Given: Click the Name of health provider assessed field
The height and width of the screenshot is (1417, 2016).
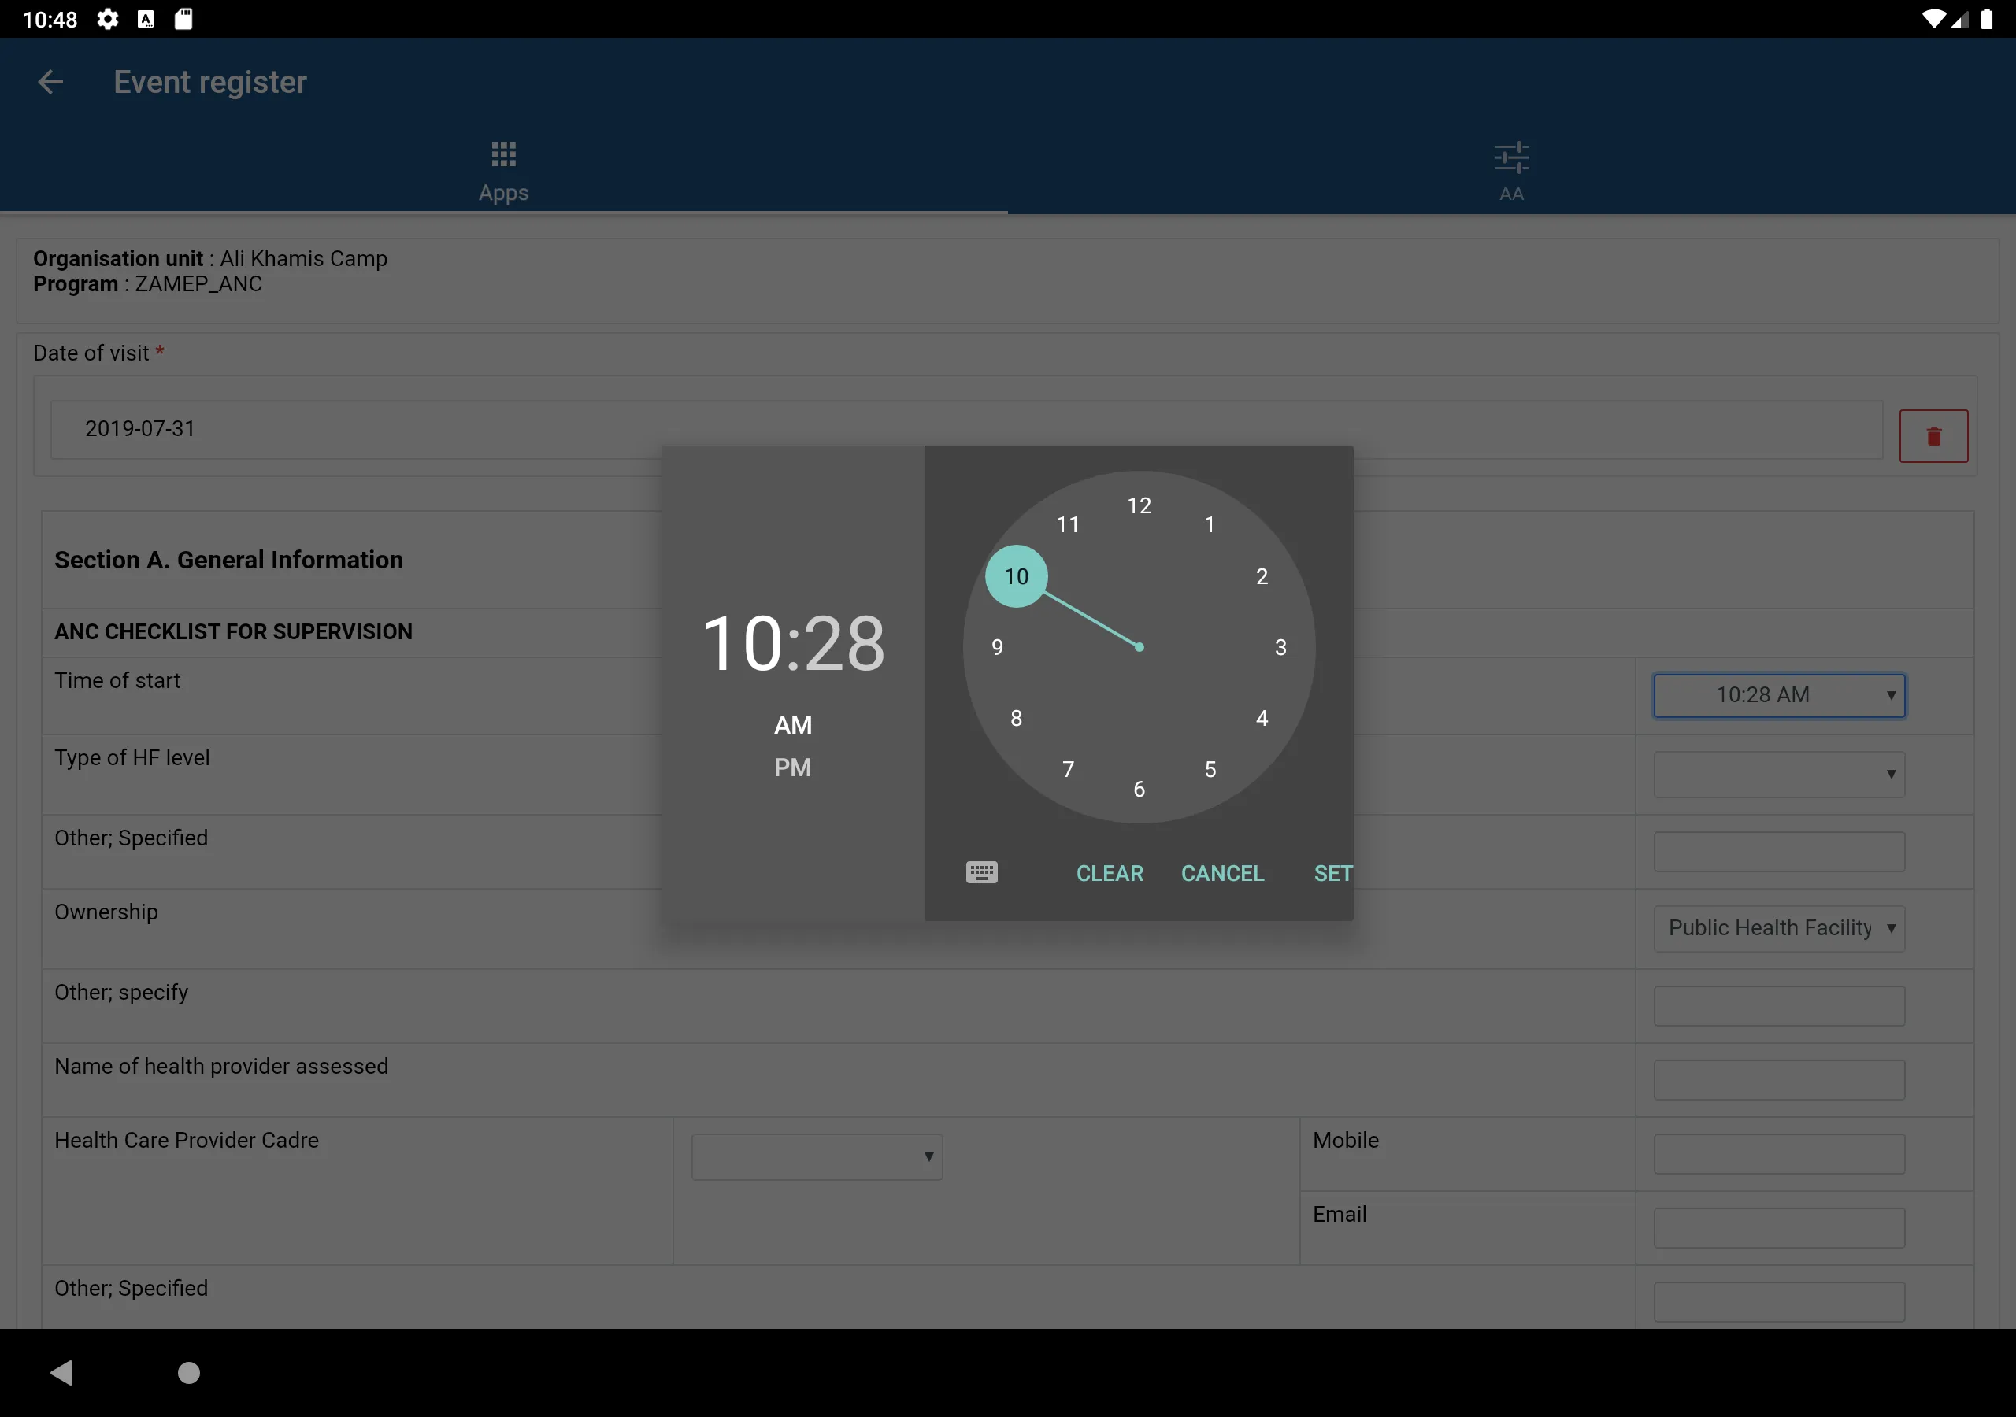Looking at the screenshot, I should coord(1779,1079).
